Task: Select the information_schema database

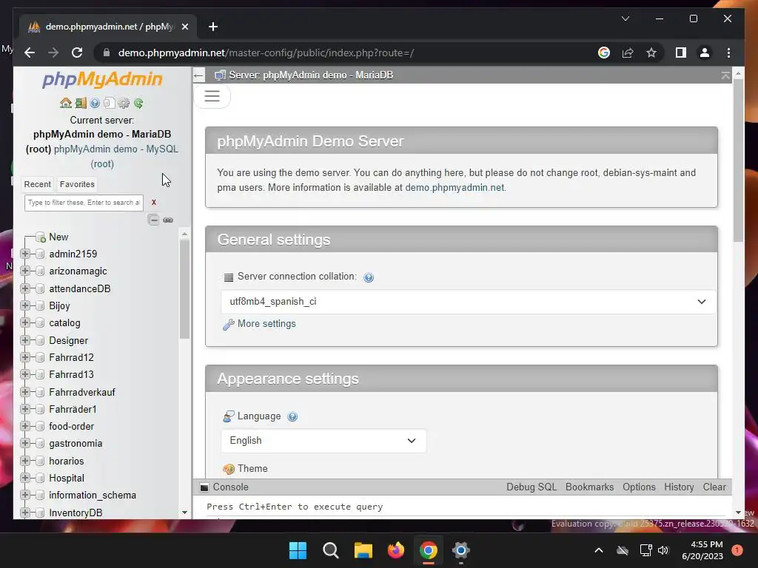Action: 93,495
